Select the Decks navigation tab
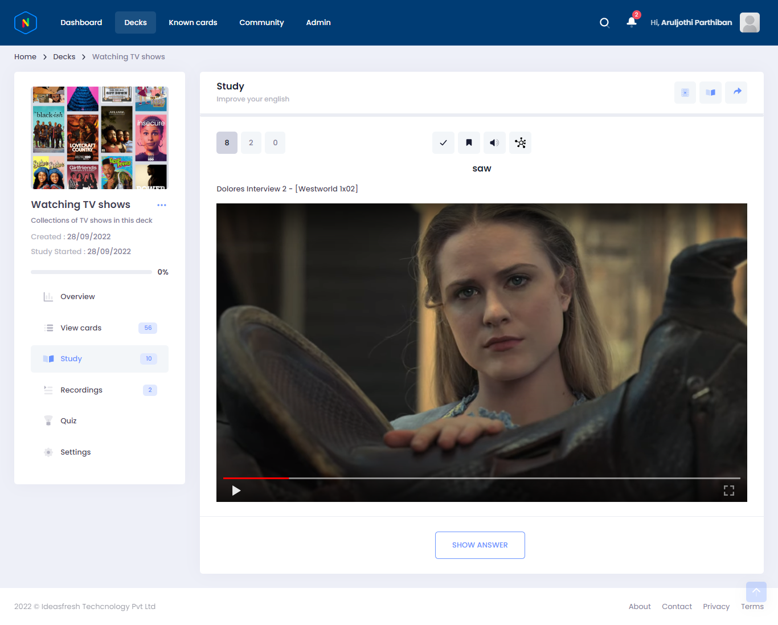 pyautogui.click(x=136, y=23)
